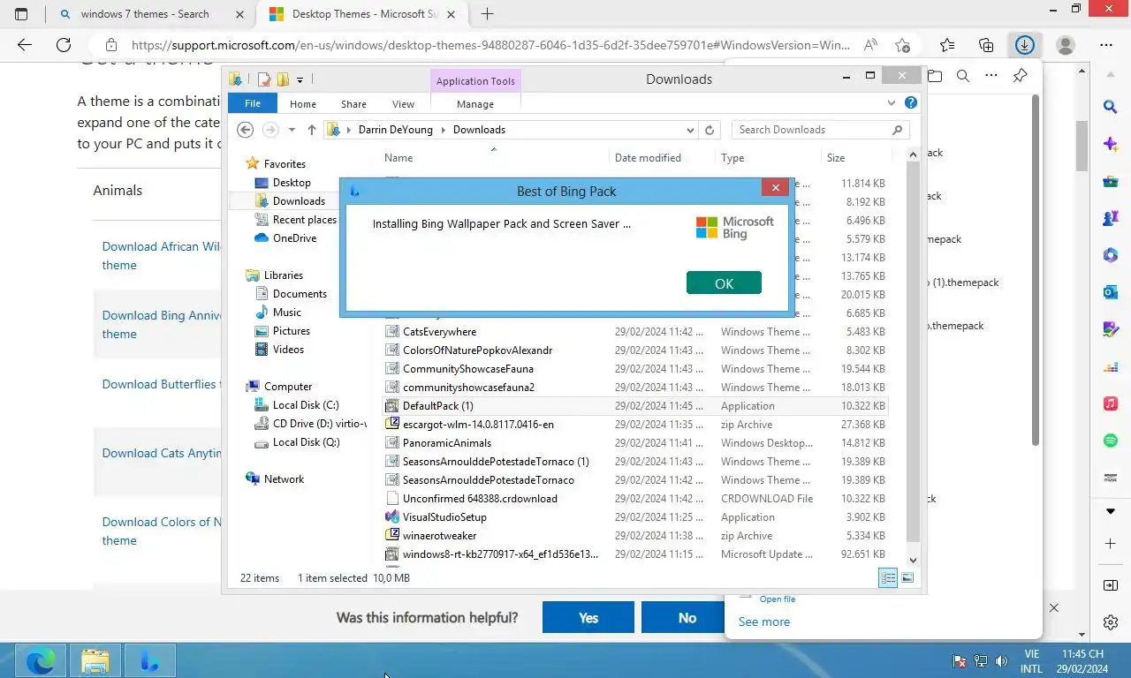The width and height of the screenshot is (1131, 678).
Task: Open the View ribbon tab
Action: click(x=403, y=104)
